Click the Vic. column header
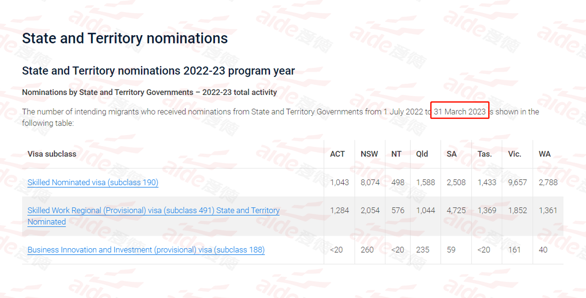The height and width of the screenshot is (298, 586). [514, 154]
